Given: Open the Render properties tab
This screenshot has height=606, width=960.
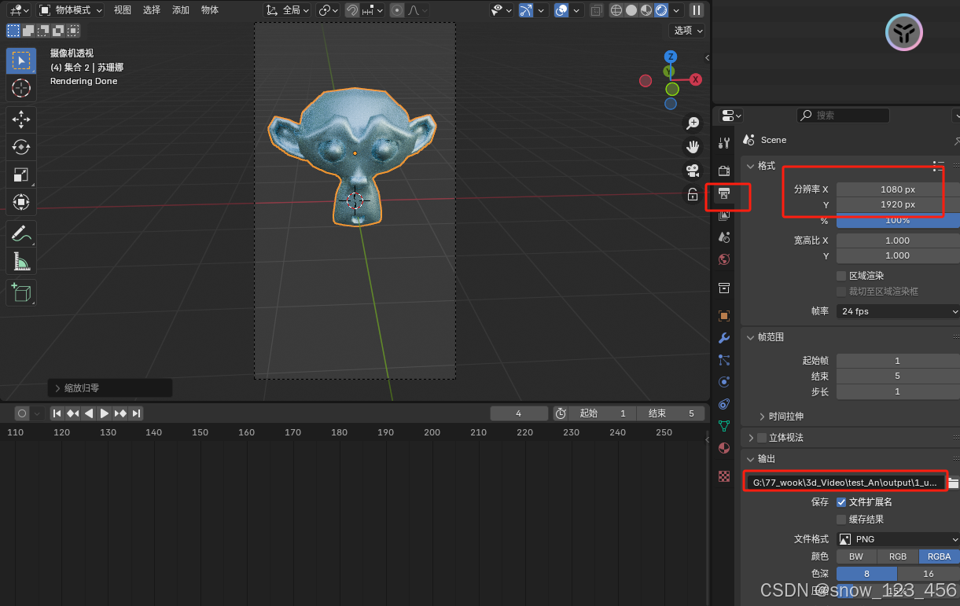Looking at the screenshot, I should (724, 171).
